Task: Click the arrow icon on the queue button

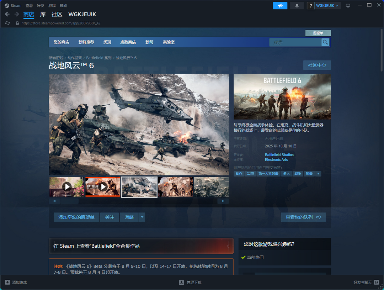Action: pyautogui.click(x=319, y=217)
